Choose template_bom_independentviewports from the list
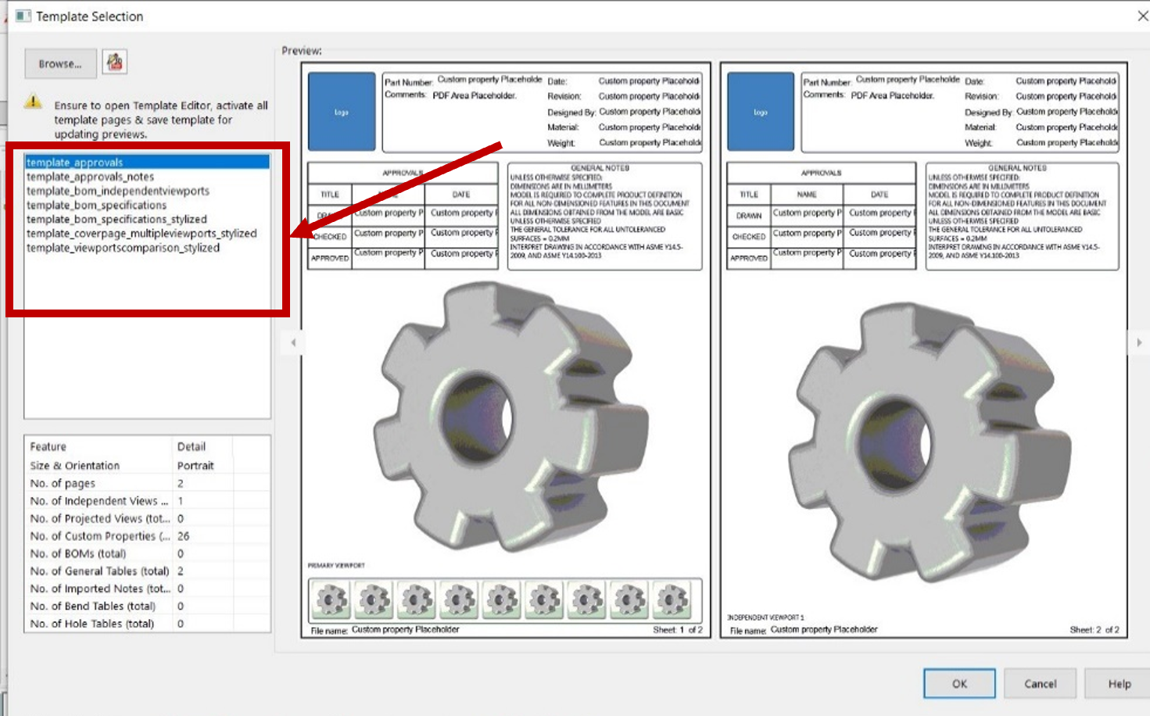The image size is (1150, 716). pos(118,191)
